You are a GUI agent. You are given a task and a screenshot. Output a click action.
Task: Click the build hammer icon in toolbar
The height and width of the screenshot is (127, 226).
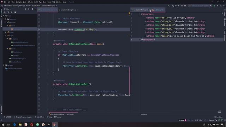tap(169, 6)
